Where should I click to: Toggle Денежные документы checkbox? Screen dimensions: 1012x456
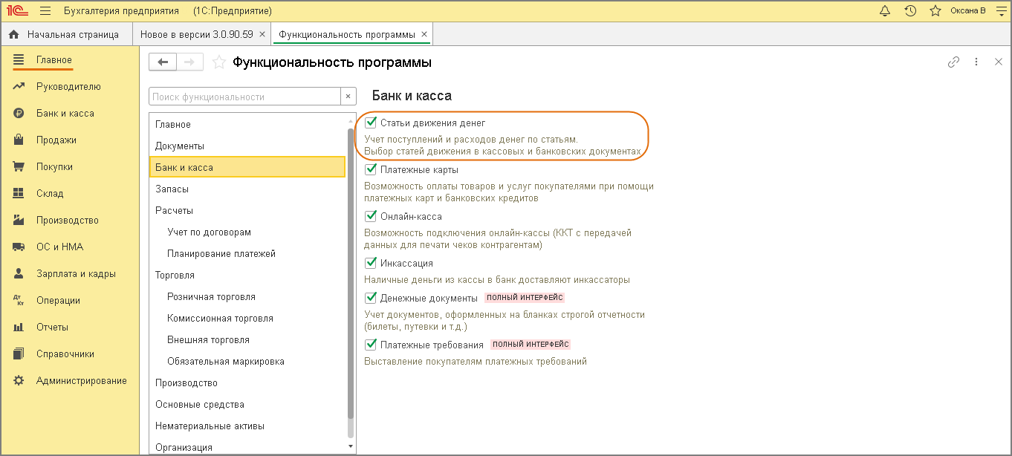[x=371, y=298]
